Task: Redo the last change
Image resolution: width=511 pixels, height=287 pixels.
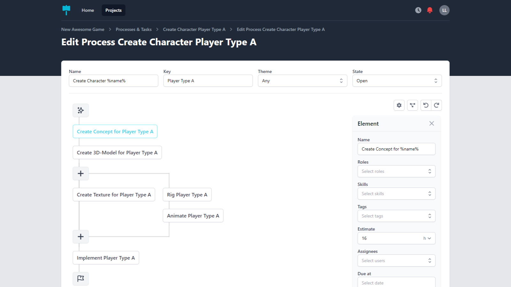Action: [437, 105]
